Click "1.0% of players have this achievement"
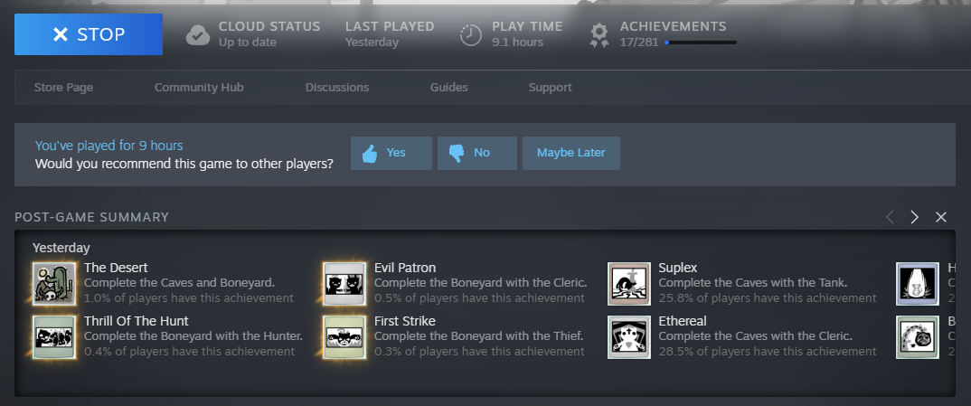This screenshot has height=406, width=971. point(189,298)
